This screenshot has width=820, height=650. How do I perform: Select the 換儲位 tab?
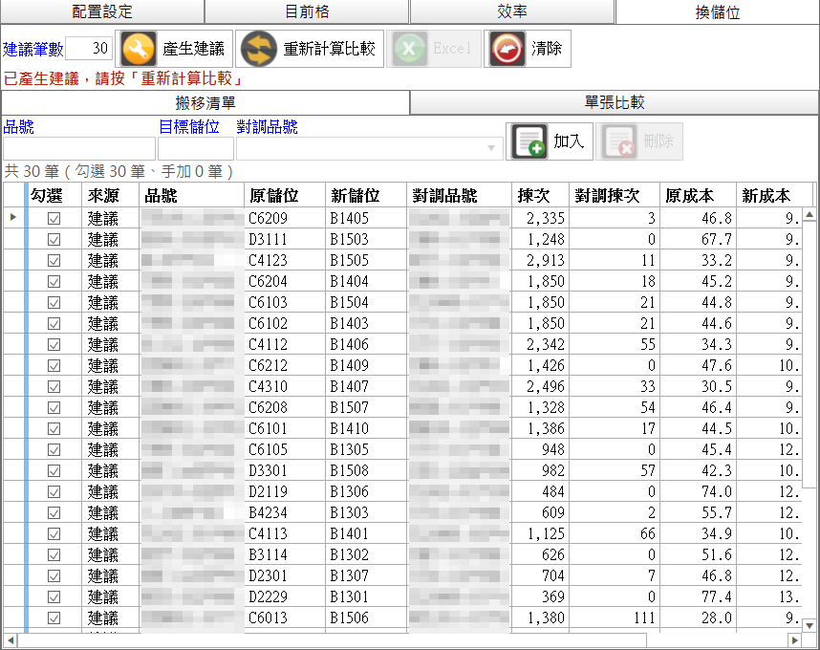718,12
